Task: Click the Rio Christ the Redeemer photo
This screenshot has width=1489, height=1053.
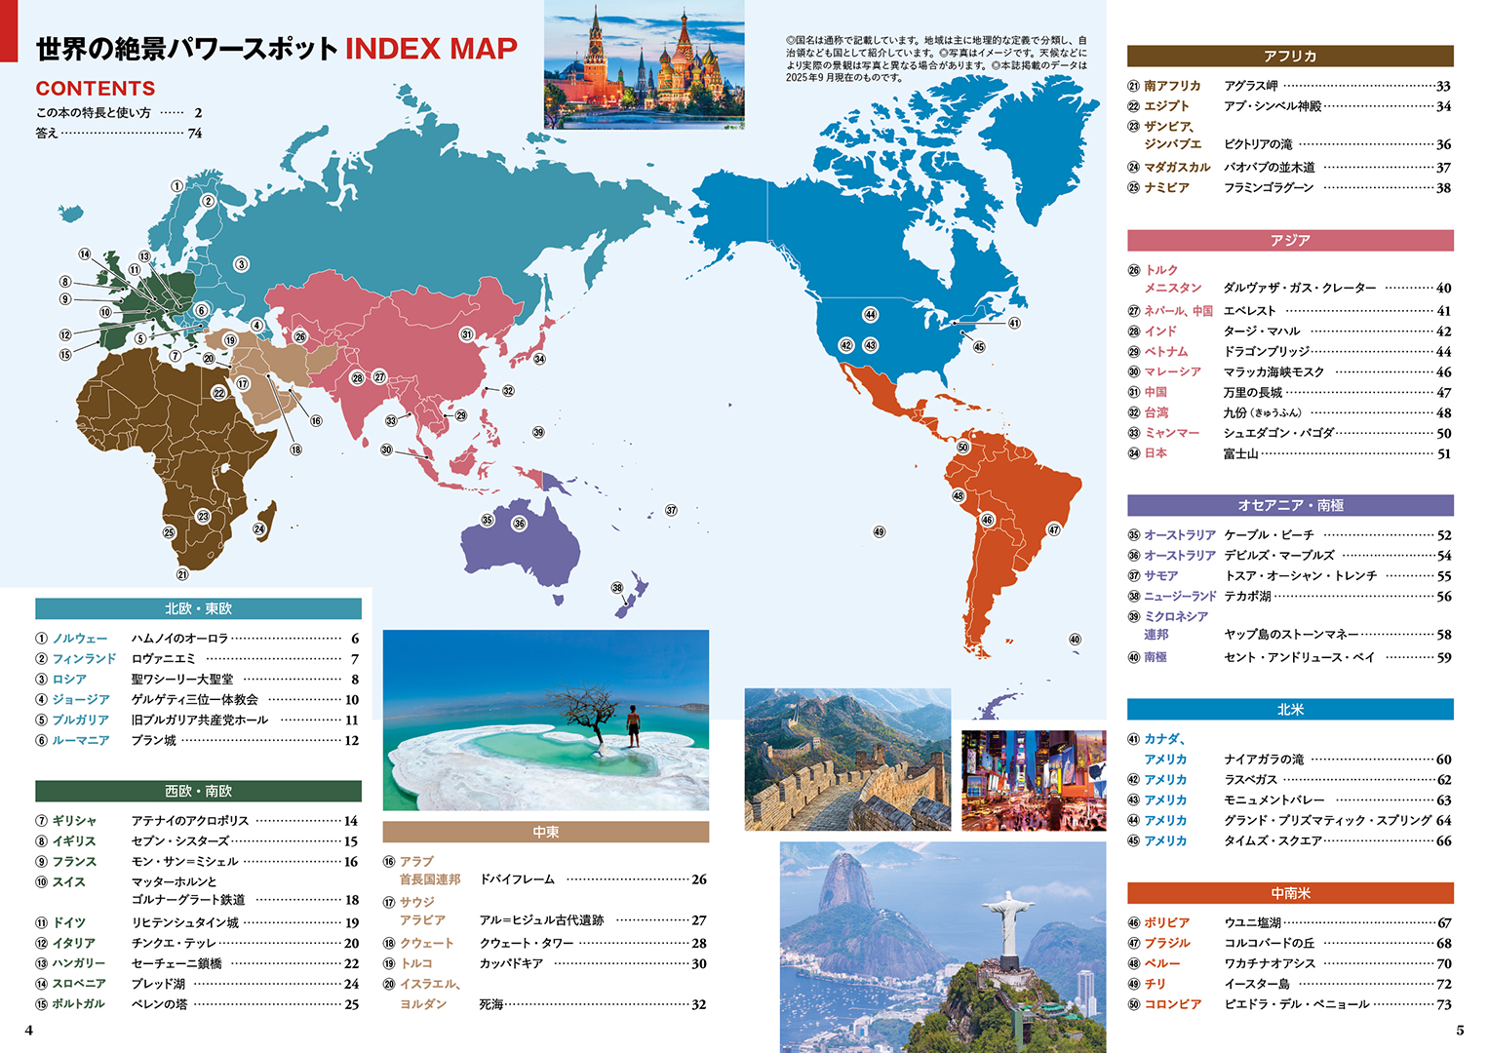Action: click(942, 947)
